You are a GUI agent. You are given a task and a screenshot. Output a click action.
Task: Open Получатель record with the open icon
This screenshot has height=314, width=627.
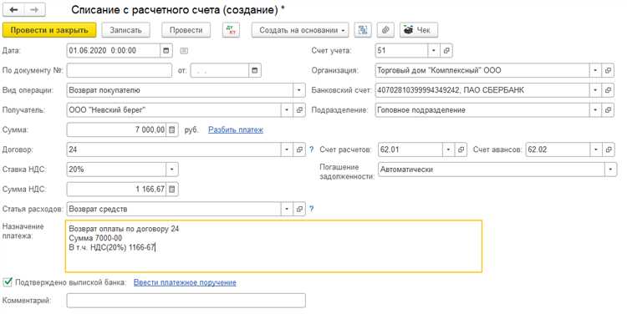point(299,110)
